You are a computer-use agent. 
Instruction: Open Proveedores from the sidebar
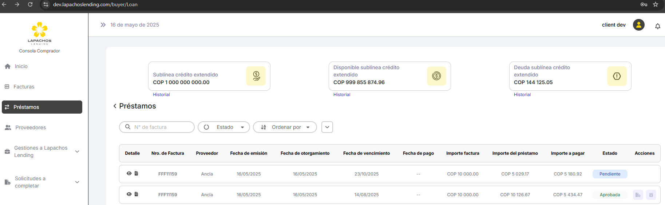[31, 127]
